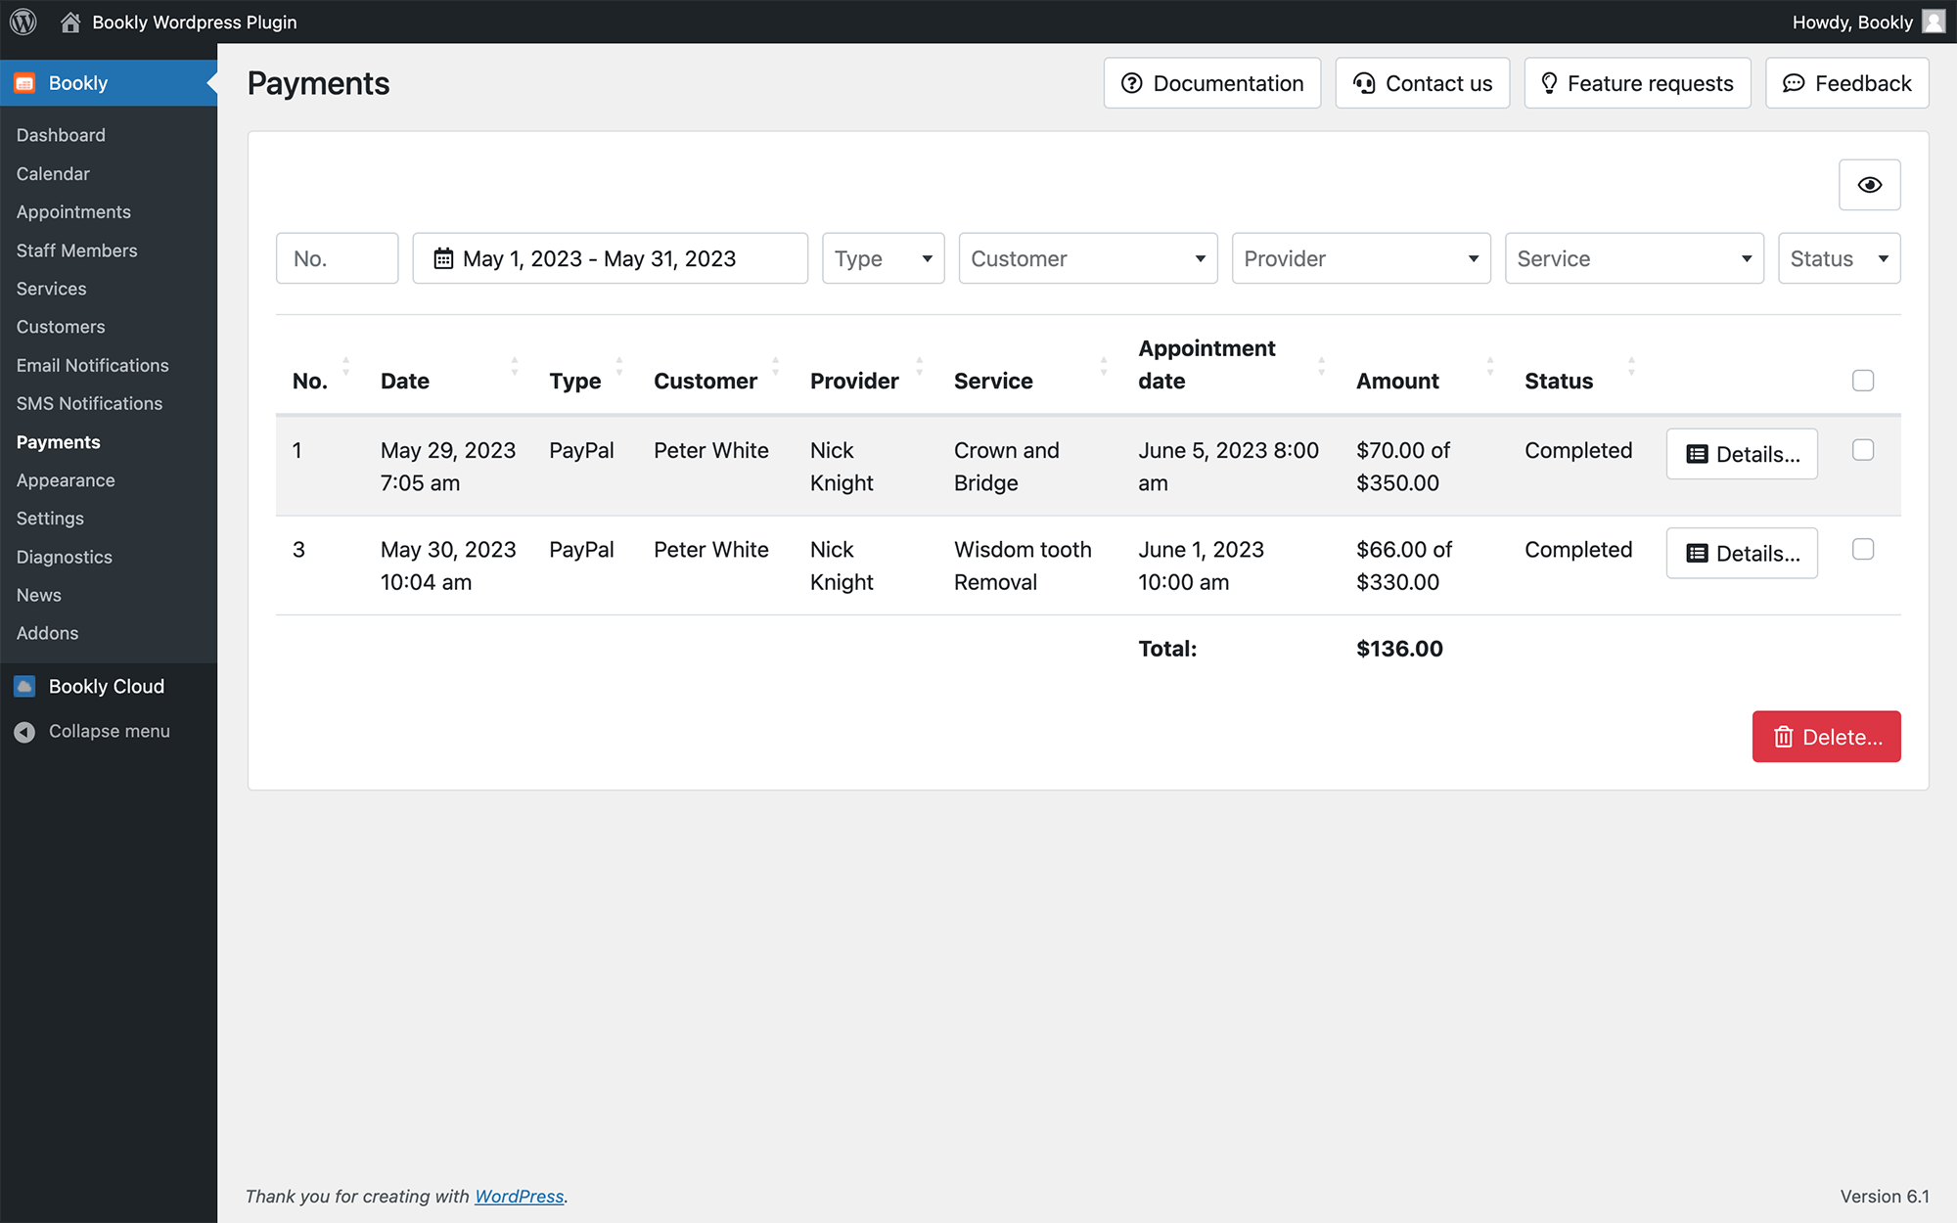Toggle column visibility with the eye button
This screenshot has height=1223, width=1957.
1869,185
